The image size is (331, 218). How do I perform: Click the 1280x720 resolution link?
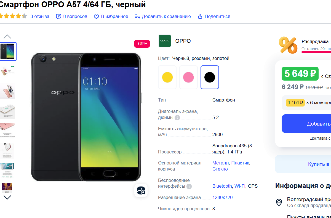[x=223, y=198]
